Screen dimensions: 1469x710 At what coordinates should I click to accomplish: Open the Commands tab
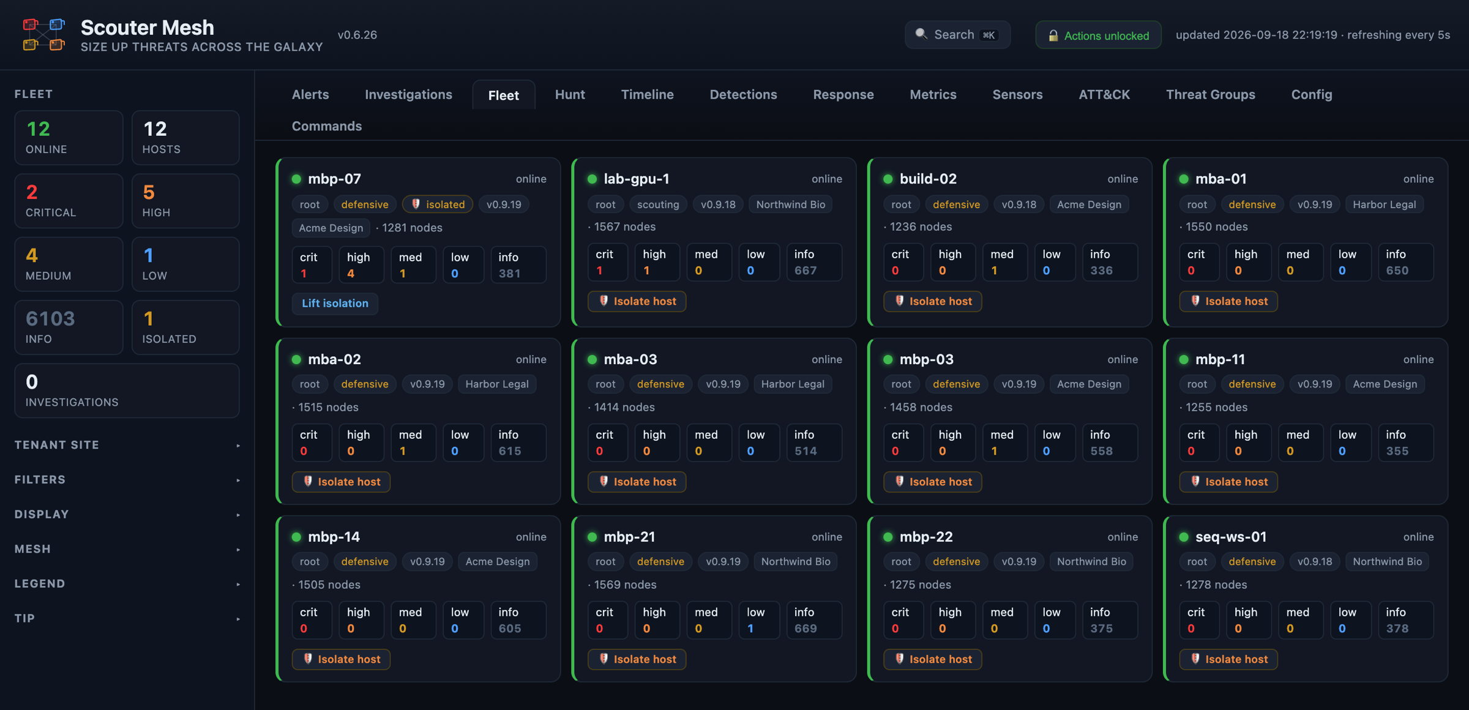[x=327, y=126]
